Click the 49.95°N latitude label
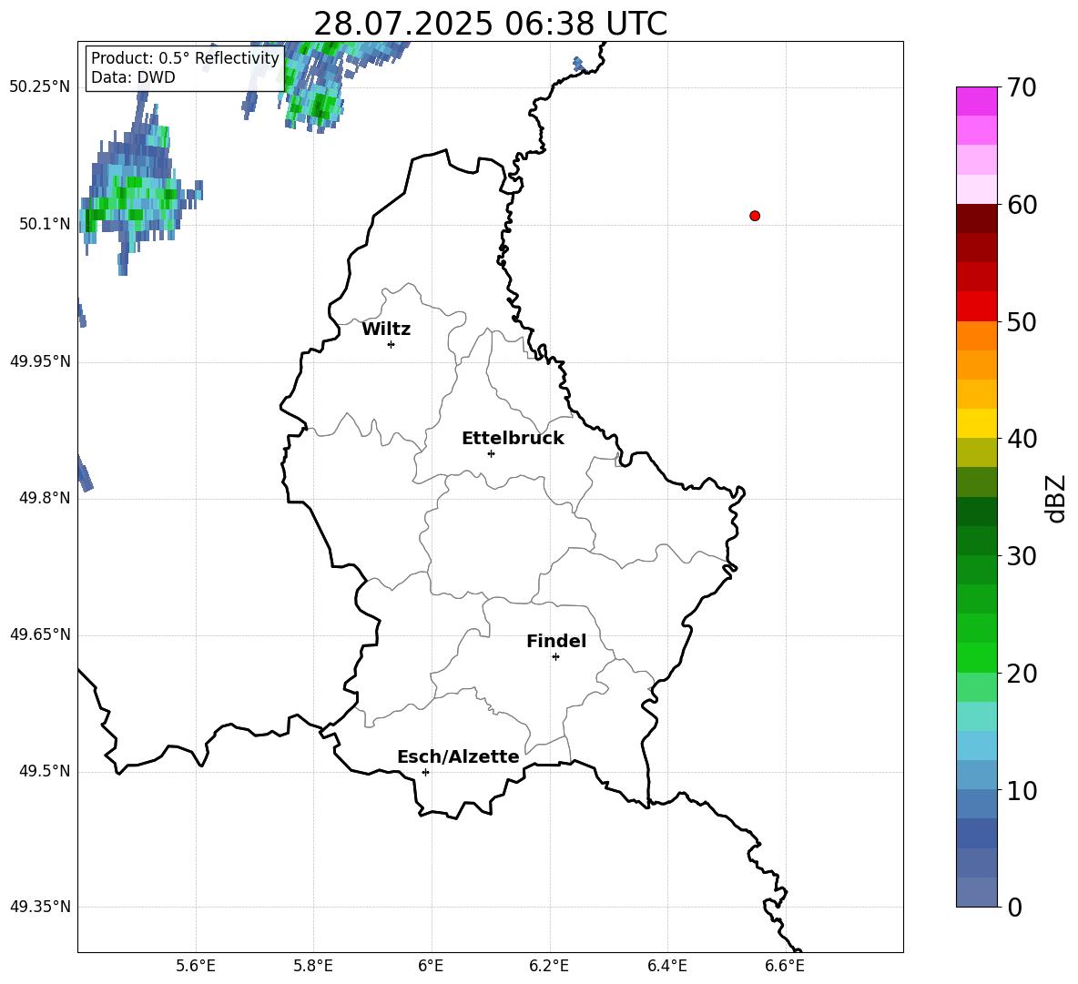 tap(40, 361)
